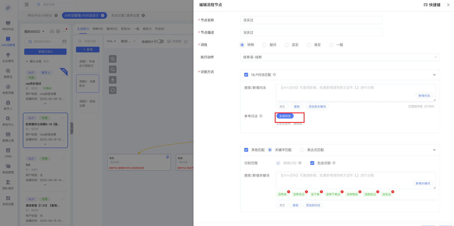The image size is (454, 226).
Task: Click the help icon beside NLP问法匹配
Action: [x=274, y=75]
